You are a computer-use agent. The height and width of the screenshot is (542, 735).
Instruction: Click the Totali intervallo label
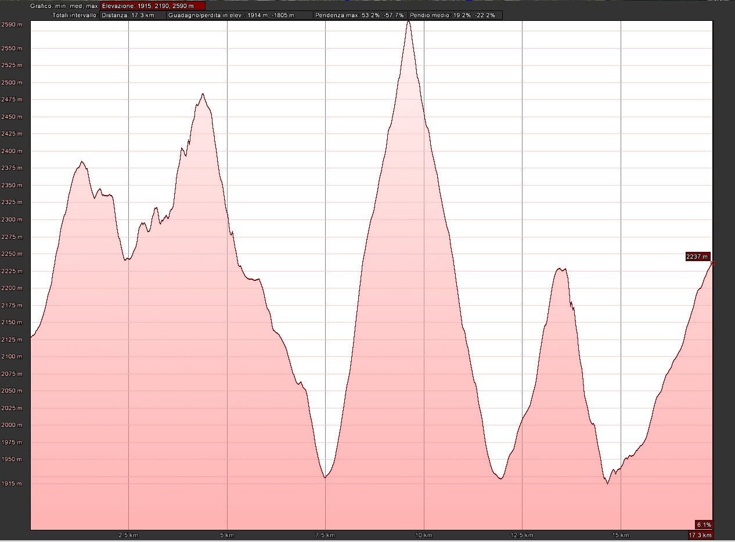(75, 15)
